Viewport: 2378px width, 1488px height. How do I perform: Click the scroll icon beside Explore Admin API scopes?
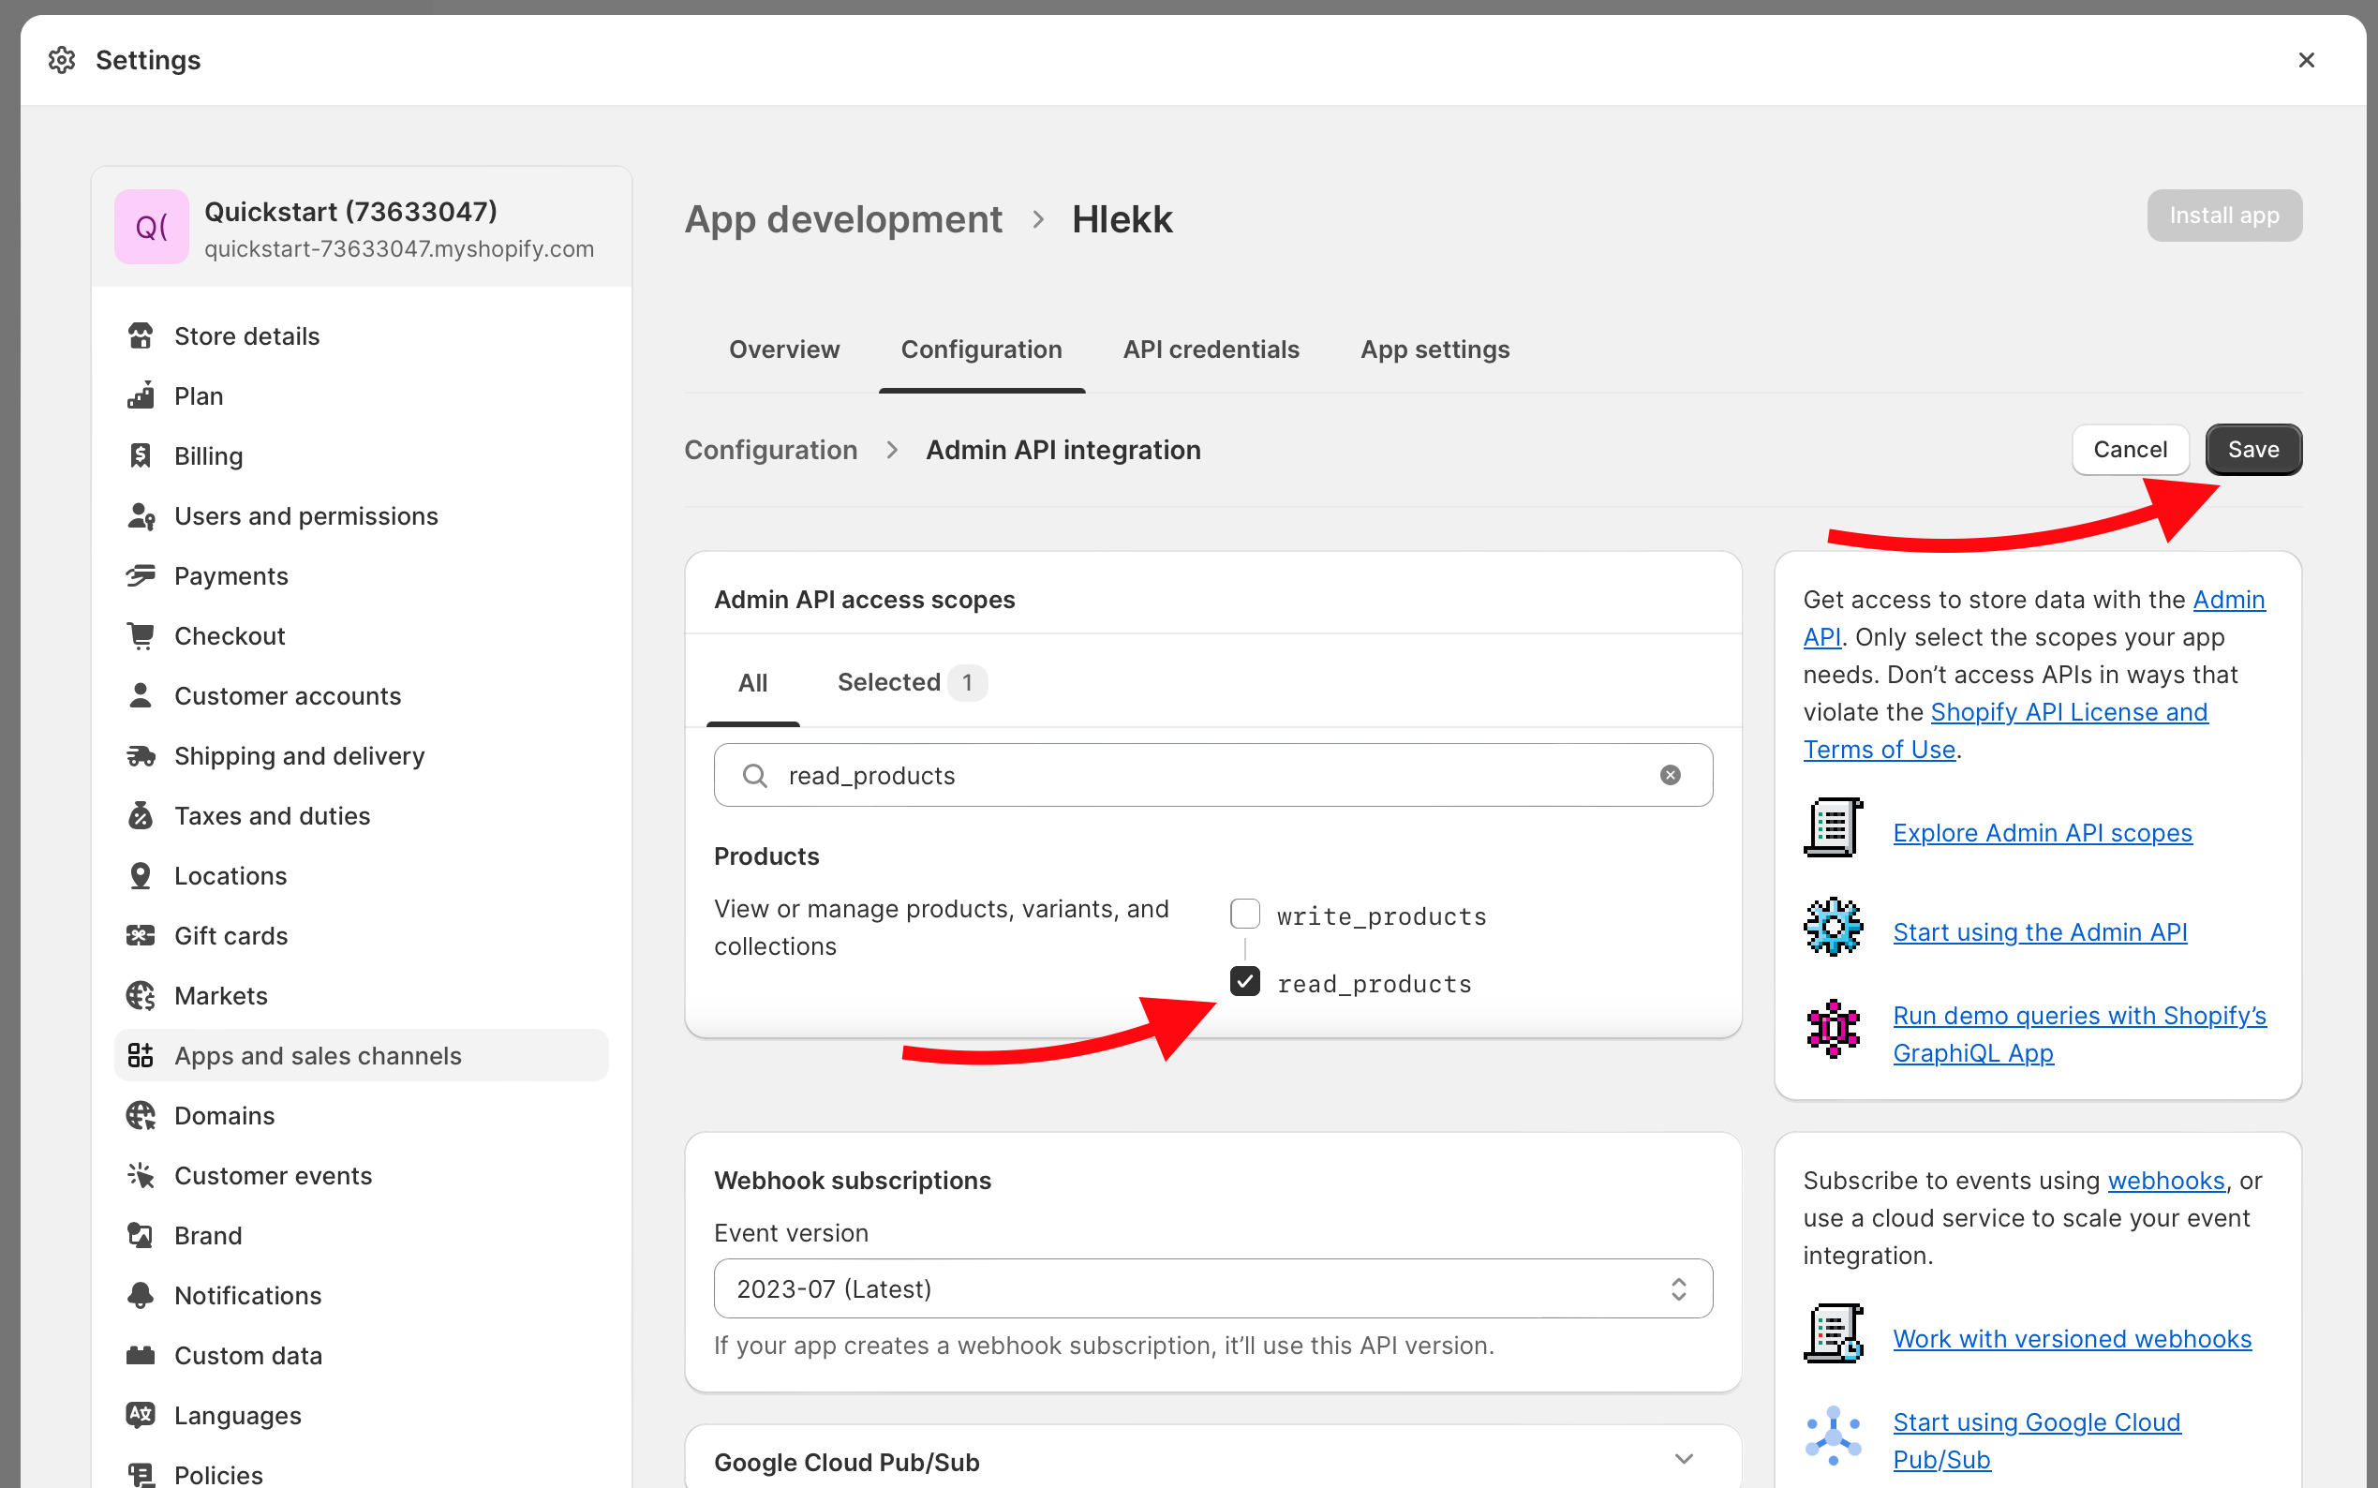(1833, 826)
